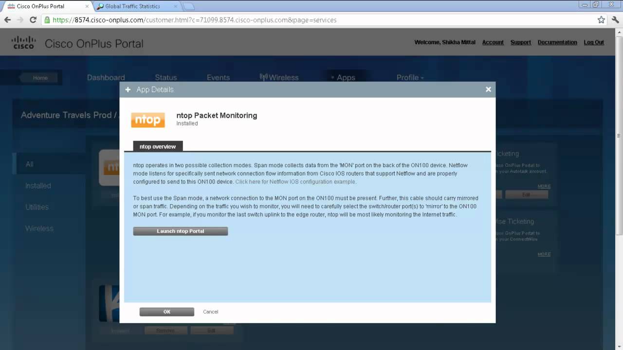Viewport: 623px width, 350px height.
Task: Select Wireless in the apps sidebar
Action: click(39, 228)
